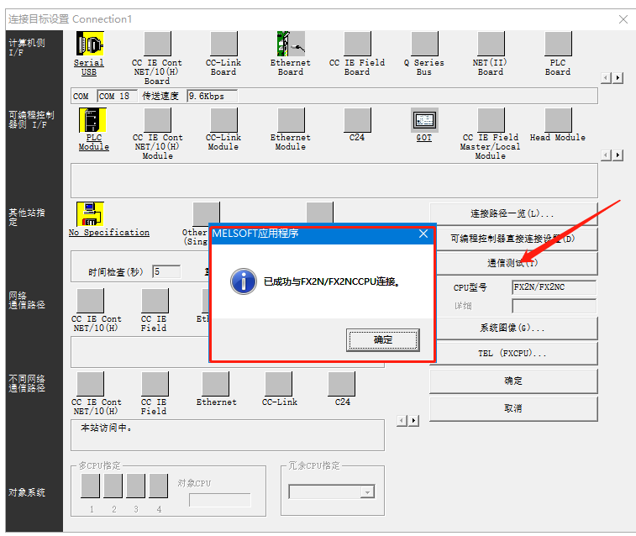Open 连接路径一览(L) connection route list
This screenshot has height=536, width=636.
pos(512,214)
